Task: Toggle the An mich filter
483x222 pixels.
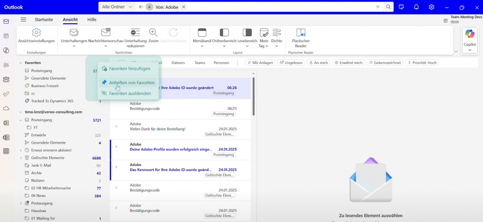Action: pos(318,63)
